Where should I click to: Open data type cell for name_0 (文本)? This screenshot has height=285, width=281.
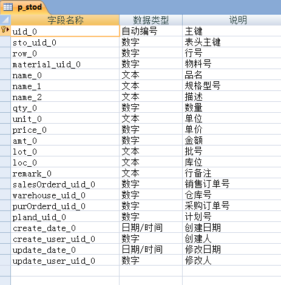(151, 75)
